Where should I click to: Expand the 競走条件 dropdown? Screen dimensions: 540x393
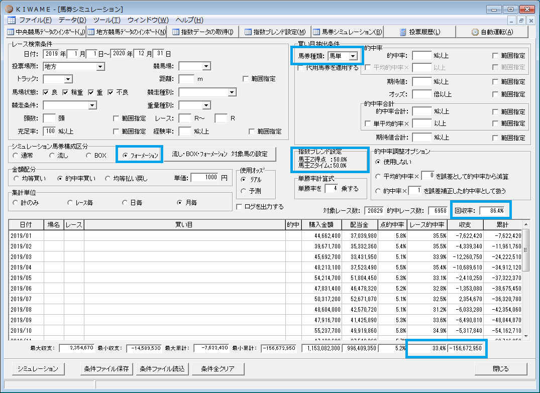92,105
